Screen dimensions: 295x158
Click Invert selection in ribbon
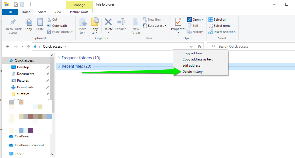(222, 32)
